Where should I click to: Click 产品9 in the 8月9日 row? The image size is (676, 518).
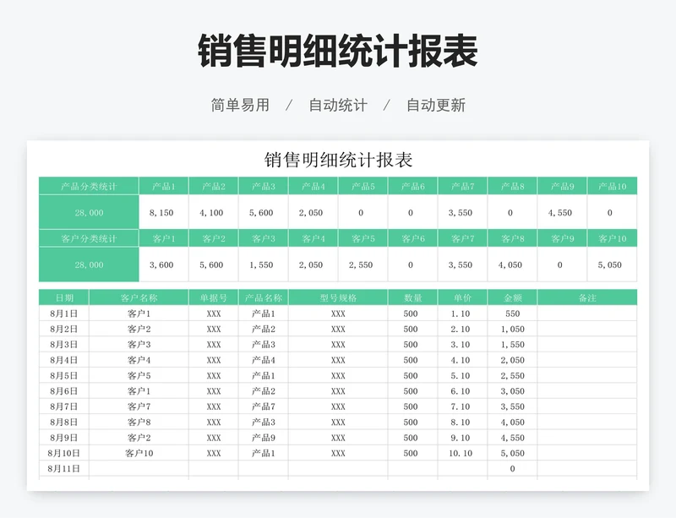click(264, 438)
